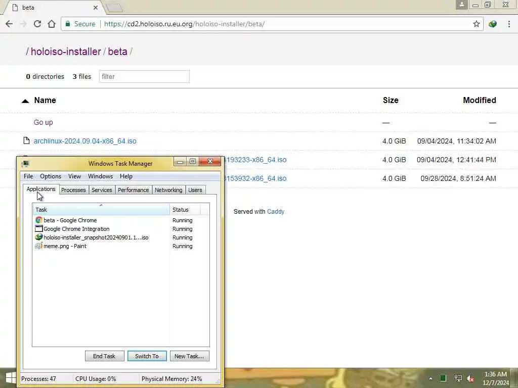Open beta breadcrumb link

click(117, 52)
